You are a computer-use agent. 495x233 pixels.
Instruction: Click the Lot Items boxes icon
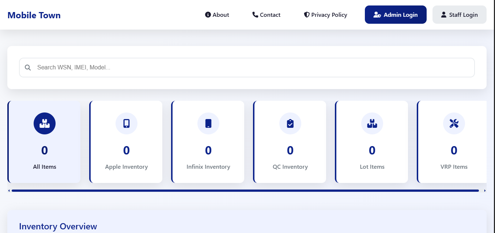point(372,123)
